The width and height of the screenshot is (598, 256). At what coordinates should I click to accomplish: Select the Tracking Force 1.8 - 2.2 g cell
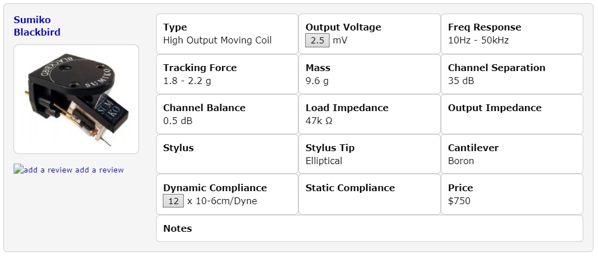click(x=227, y=74)
